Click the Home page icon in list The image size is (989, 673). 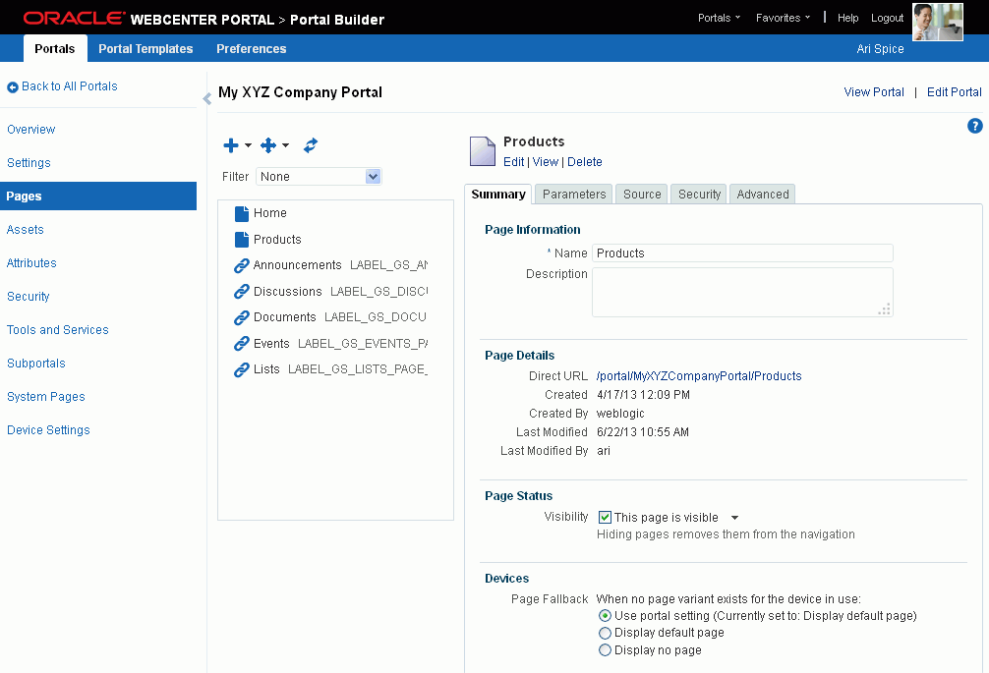click(242, 213)
